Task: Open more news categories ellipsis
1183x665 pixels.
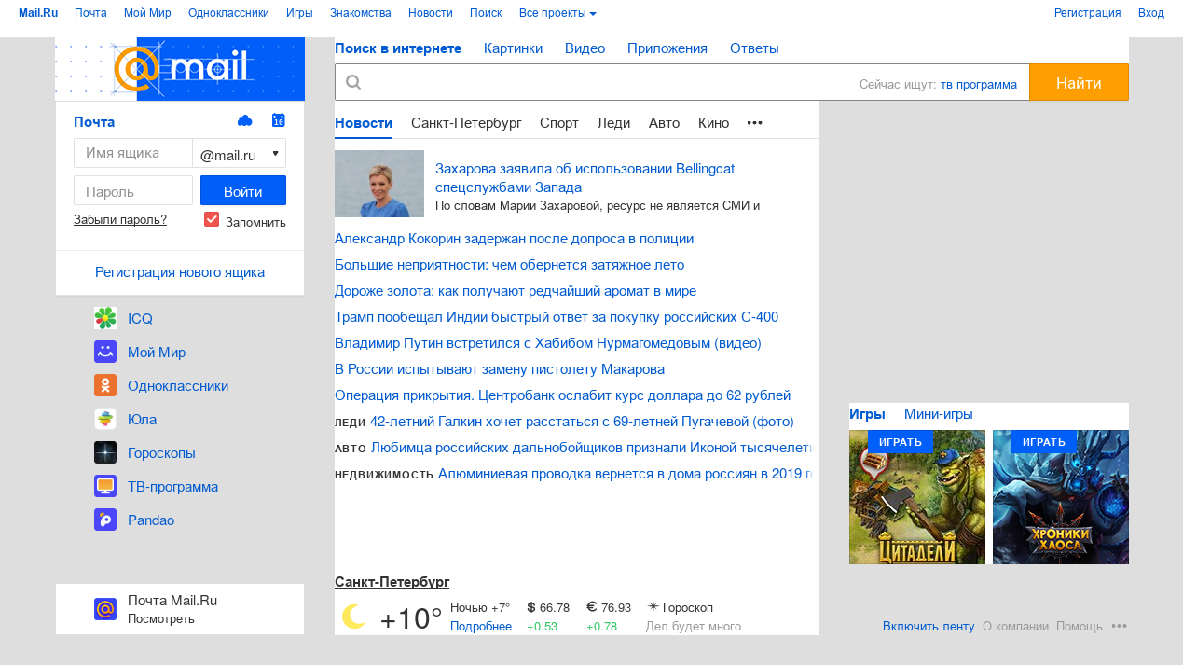Action: tap(755, 122)
